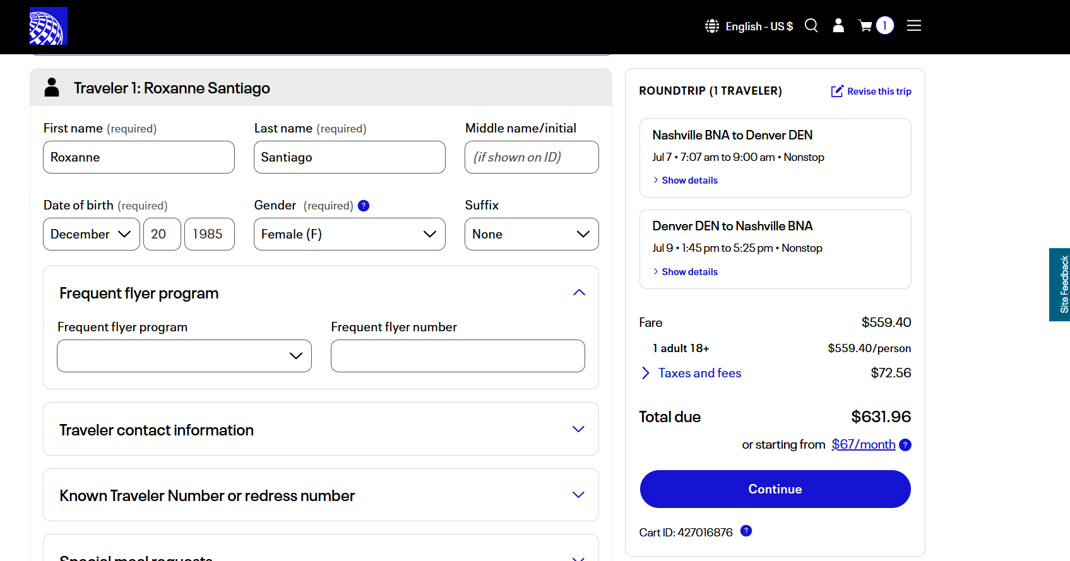Collapse the Frequent flyer program section
Screen dimensions: 1070x561
tap(579, 293)
